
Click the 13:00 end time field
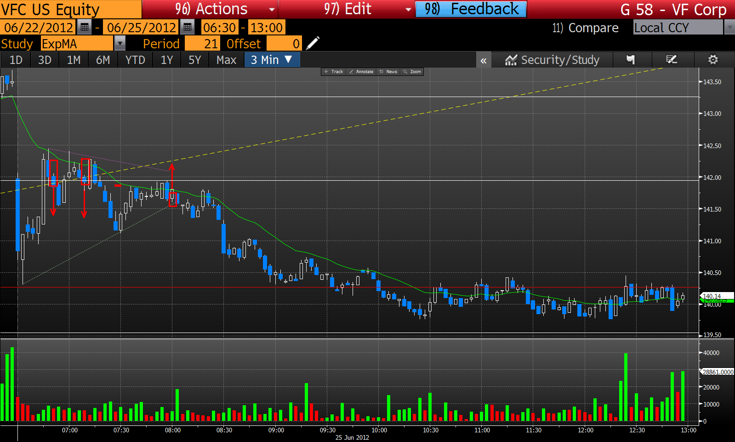point(267,28)
